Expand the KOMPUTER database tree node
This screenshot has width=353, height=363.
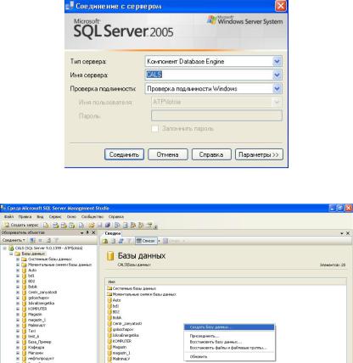(18, 309)
